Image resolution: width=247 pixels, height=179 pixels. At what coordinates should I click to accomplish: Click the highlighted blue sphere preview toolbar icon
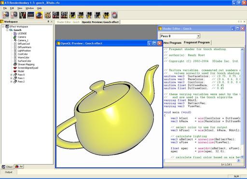pyautogui.click(x=39, y=15)
